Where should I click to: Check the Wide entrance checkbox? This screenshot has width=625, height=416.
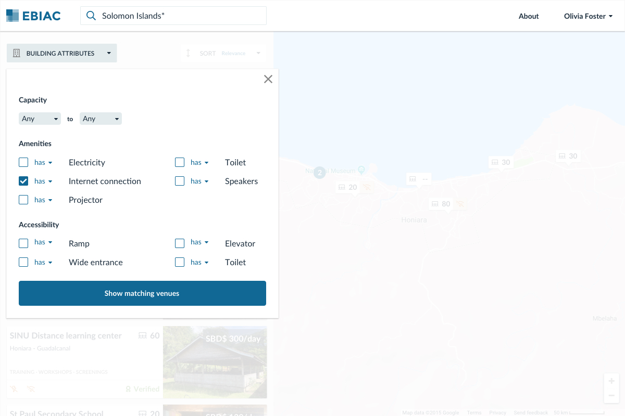coord(23,262)
